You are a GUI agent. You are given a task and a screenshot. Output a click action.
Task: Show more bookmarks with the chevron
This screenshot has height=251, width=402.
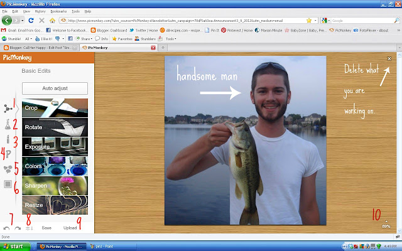coord(398,30)
